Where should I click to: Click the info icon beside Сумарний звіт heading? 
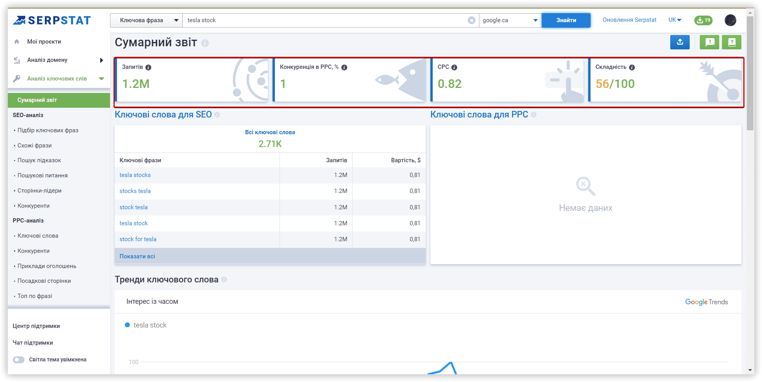point(205,43)
